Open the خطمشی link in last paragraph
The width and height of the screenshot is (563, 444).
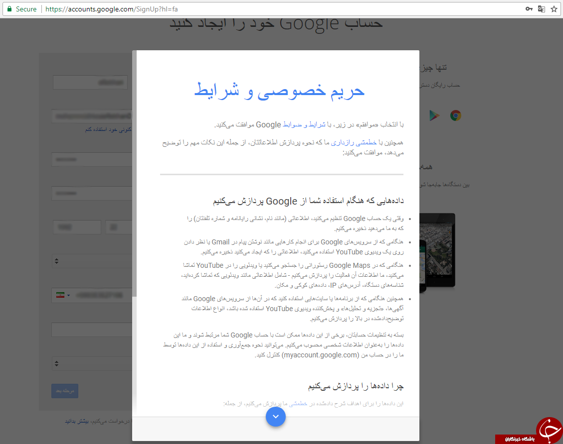click(298, 404)
